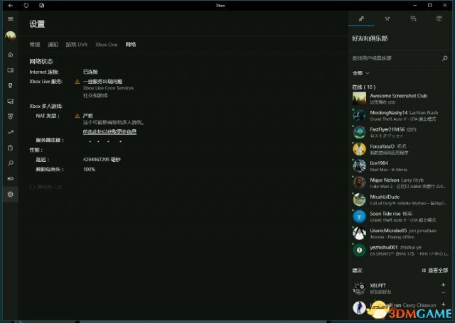455x323 pixels.
Task: Click the MicahLilDude avatar
Action: pyautogui.click(x=359, y=199)
